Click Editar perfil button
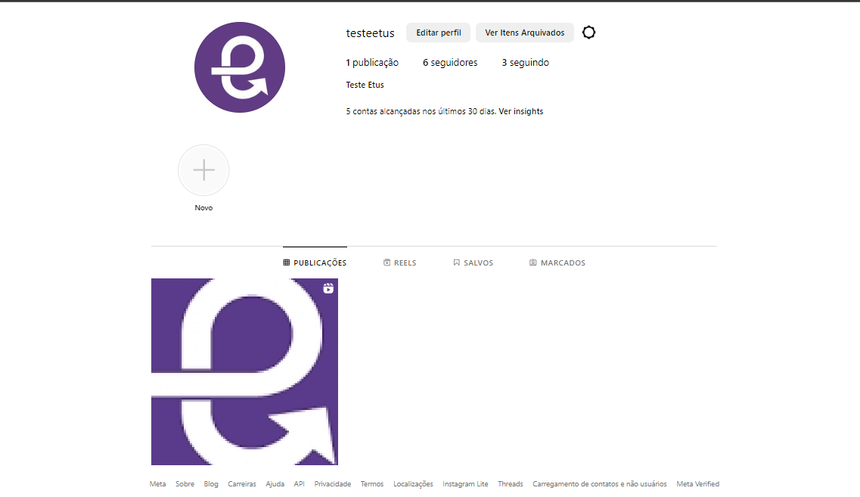 [x=438, y=33]
